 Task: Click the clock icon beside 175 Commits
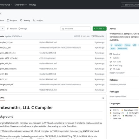(93, 36)
